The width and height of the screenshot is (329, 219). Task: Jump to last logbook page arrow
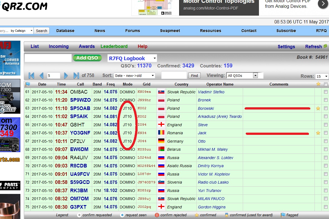76,76
